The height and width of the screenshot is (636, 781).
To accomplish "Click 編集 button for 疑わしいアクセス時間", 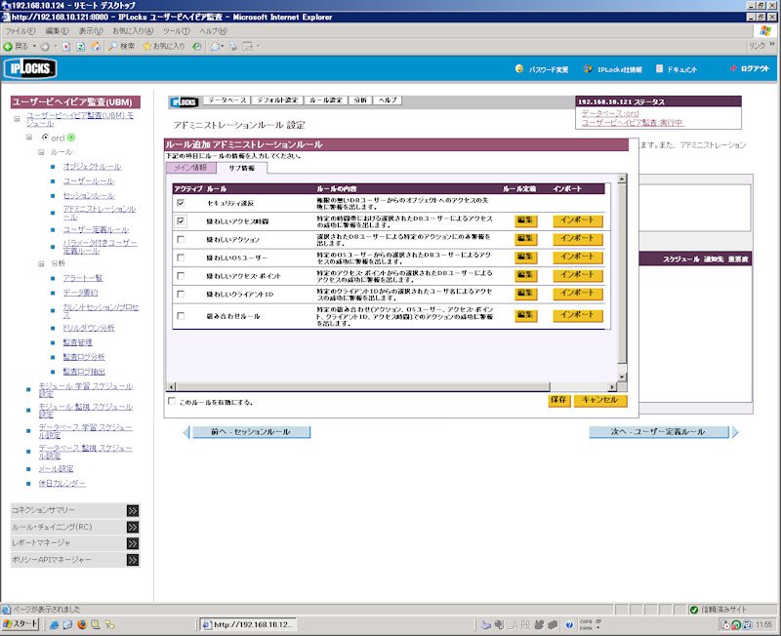I will (525, 220).
